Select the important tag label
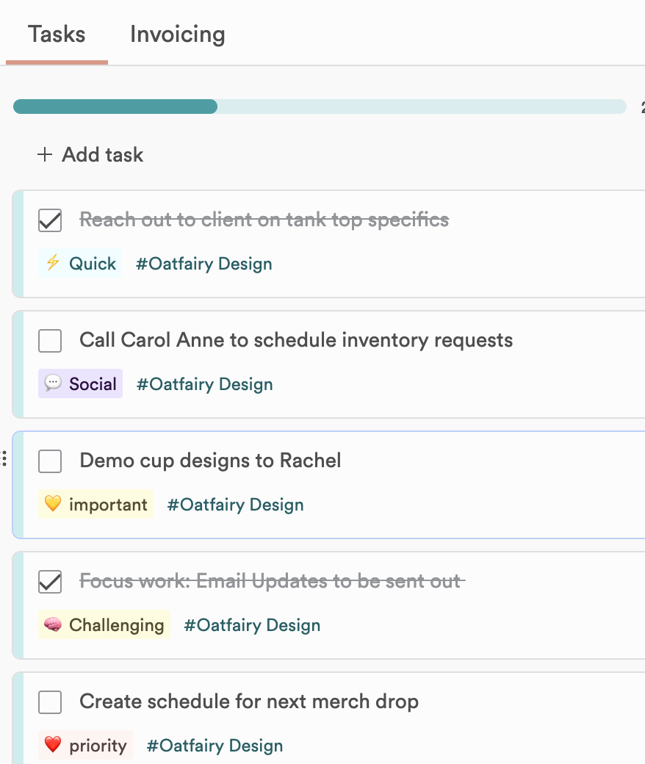 click(x=96, y=504)
